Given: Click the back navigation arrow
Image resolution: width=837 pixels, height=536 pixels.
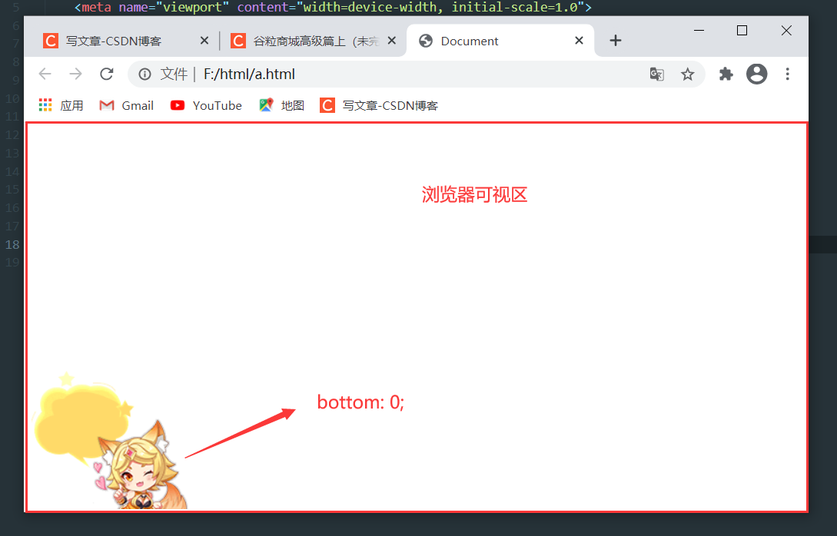Looking at the screenshot, I should click(45, 74).
